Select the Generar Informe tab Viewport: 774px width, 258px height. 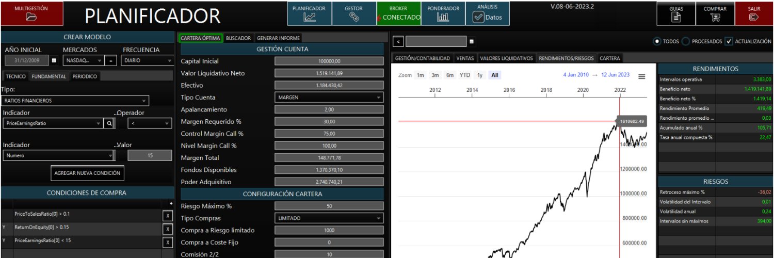click(278, 38)
